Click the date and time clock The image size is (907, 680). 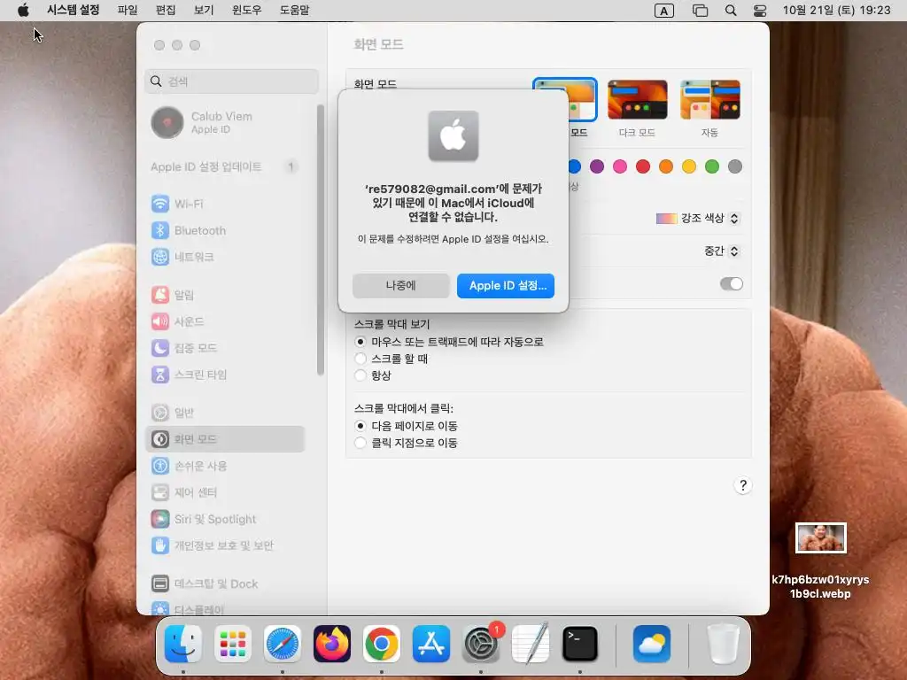click(836, 11)
